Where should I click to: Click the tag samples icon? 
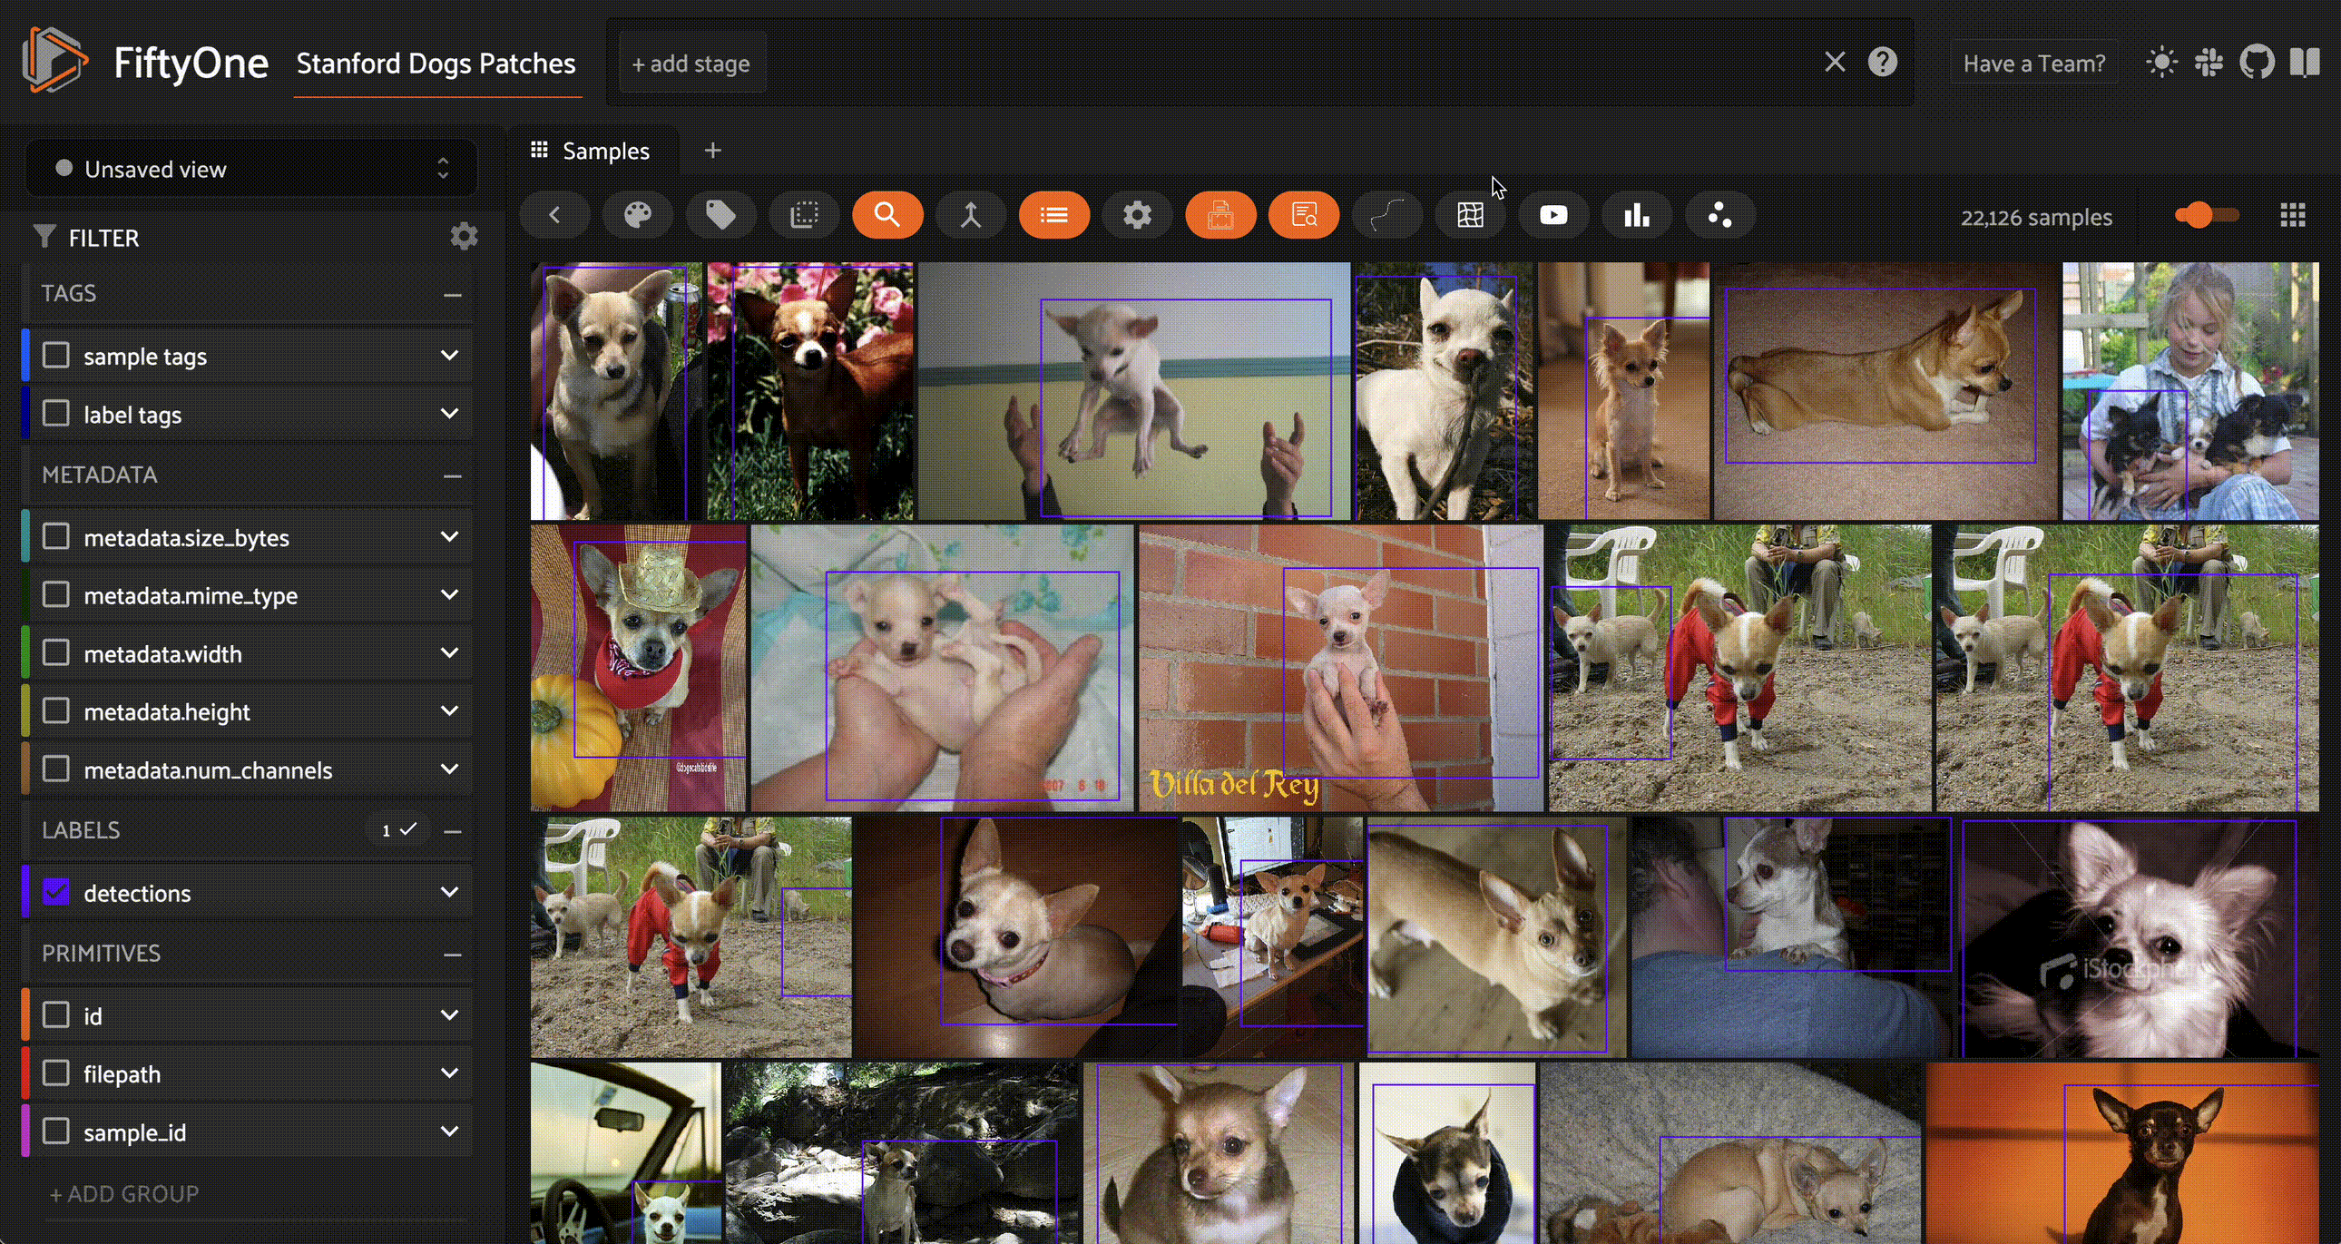tap(720, 215)
